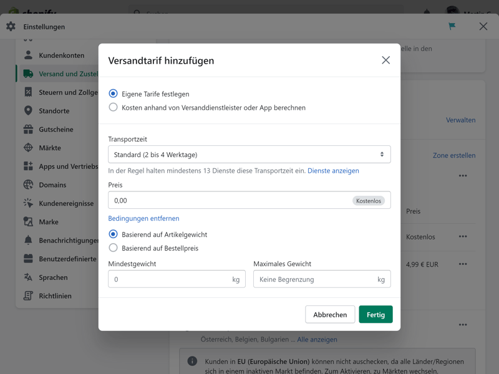Click the Kostenlos badge in Preis field
Screen dimensions: 499x374
[369, 201]
